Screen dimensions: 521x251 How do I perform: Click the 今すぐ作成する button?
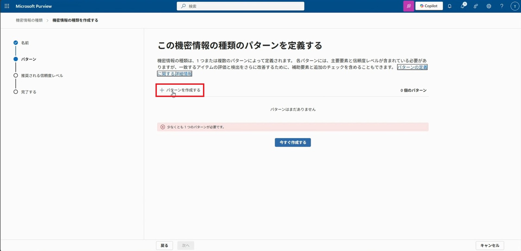point(293,142)
